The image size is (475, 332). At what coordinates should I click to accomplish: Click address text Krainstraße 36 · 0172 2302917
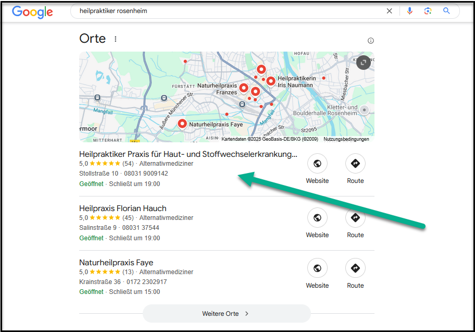click(123, 282)
